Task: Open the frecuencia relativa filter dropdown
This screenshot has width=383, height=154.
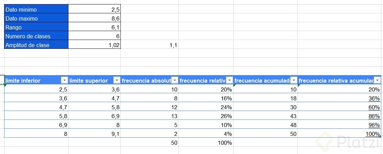Action: (x=230, y=80)
